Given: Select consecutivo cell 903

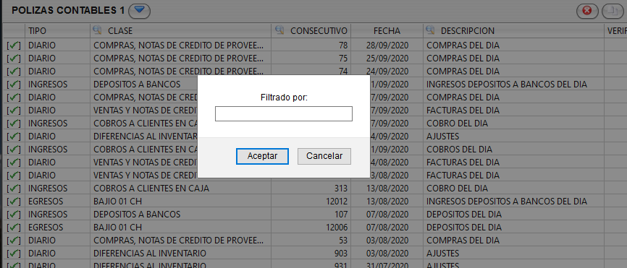Looking at the screenshot, I should (311, 254).
